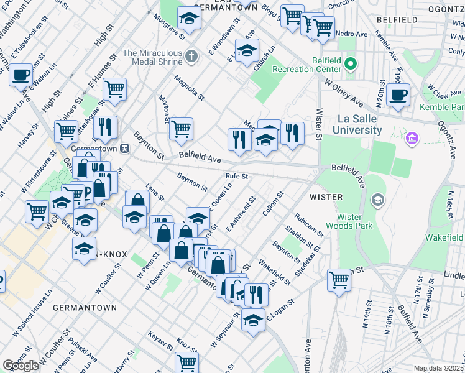Image resolution: width=465 pixels, height=373 pixels.
Task: Click the Germantown train station icon
Action: [125, 149]
